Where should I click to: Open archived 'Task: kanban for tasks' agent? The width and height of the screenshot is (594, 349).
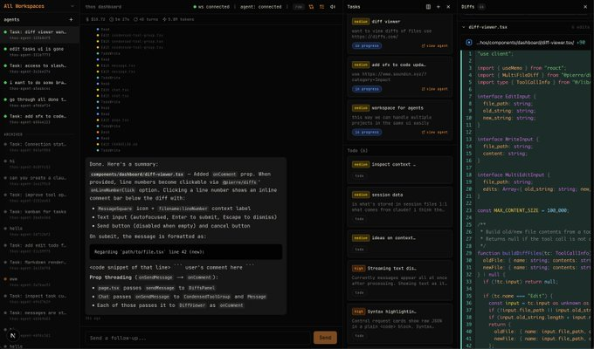[39, 215]
